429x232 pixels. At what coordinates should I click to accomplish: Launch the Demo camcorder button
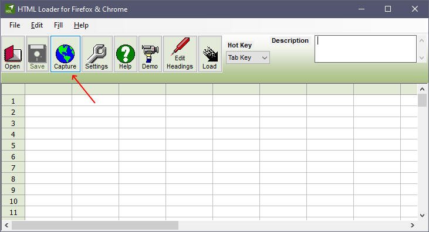pos(150,54)
